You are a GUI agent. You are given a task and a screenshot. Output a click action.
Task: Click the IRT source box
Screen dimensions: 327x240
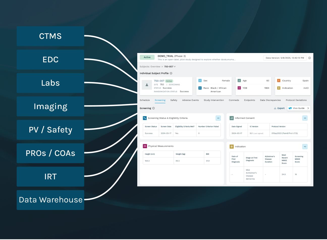coord(50,177)
